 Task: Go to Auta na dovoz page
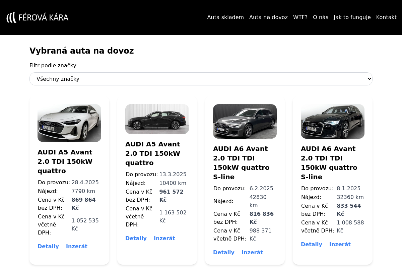point(268,17)
